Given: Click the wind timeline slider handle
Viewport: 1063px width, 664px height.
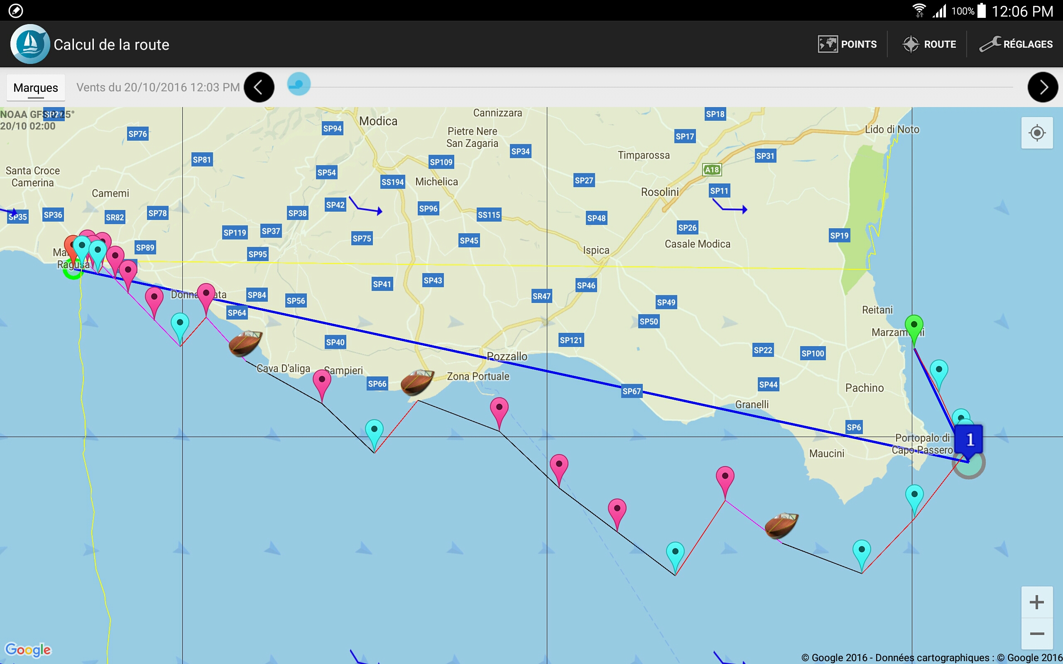Looking at the screenshot, I should 299,84.
